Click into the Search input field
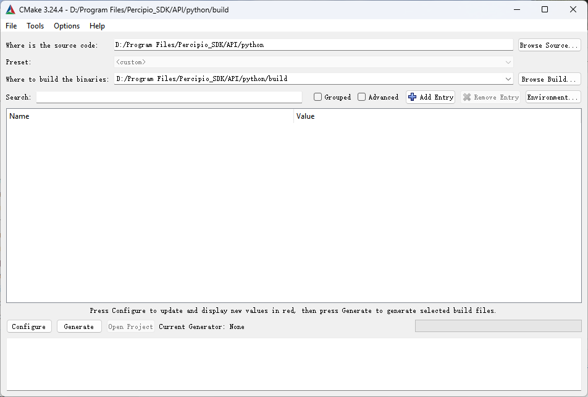Screen dimensions: 588x397 point(169,97)
